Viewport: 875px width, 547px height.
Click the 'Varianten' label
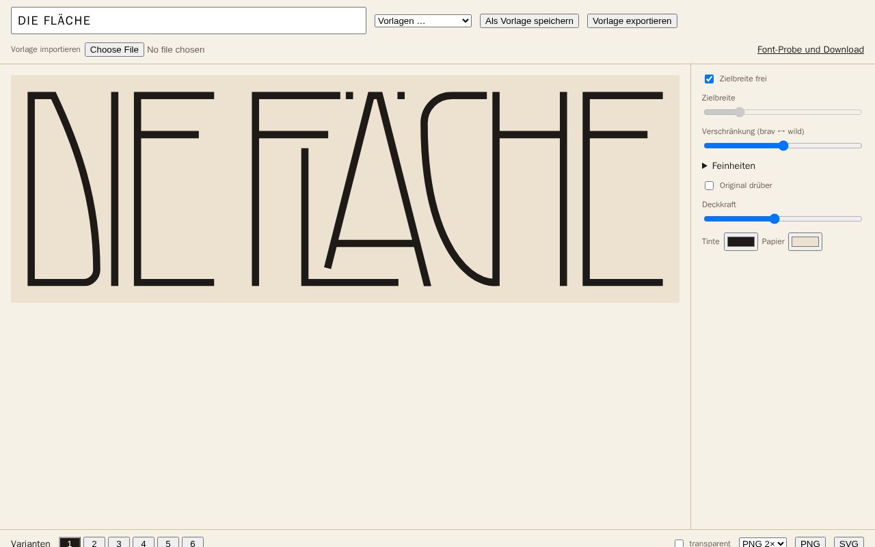pos(31,543)
